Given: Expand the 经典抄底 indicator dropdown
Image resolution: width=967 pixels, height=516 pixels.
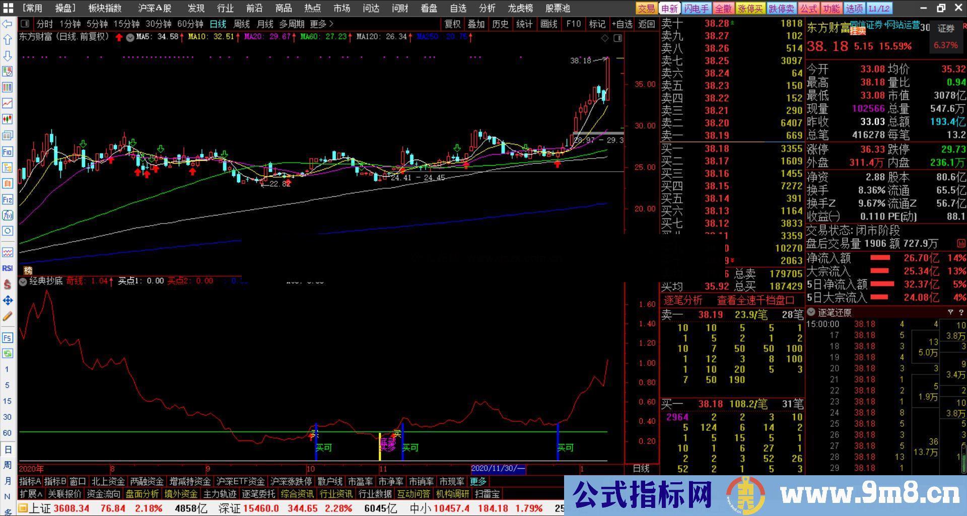Looking at the screenshot, I should [23, 282].
